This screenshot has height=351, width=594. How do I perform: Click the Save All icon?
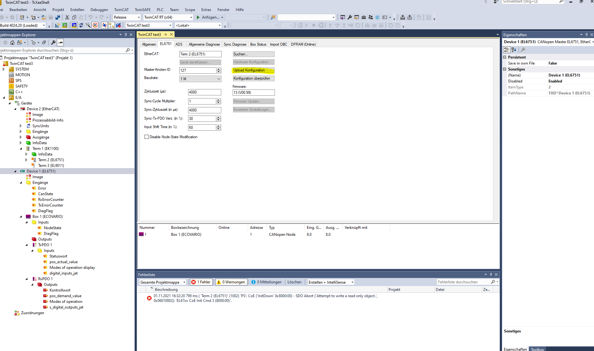click(58, 17)
